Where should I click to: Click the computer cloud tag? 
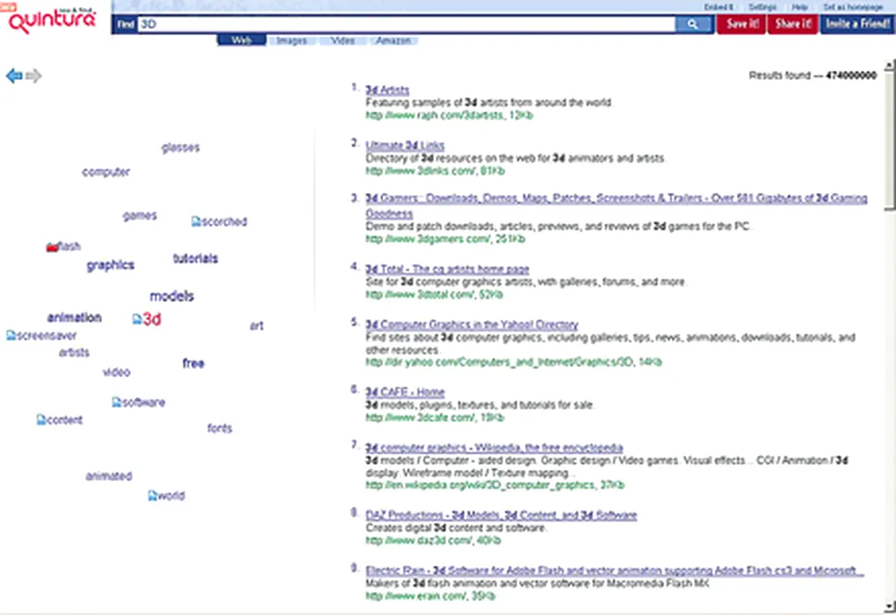tap(105, 172)
